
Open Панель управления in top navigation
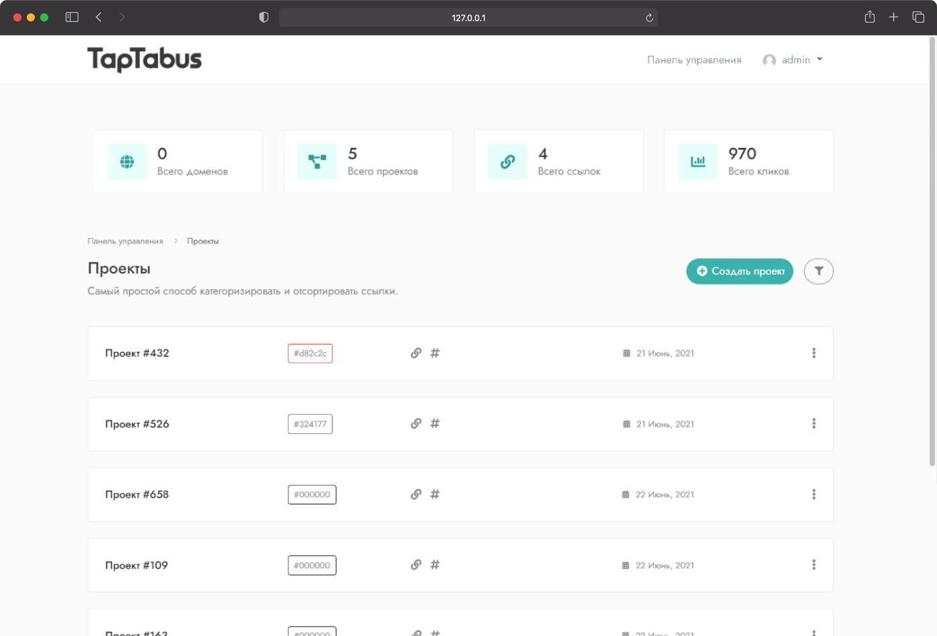(x=694, y=60)
